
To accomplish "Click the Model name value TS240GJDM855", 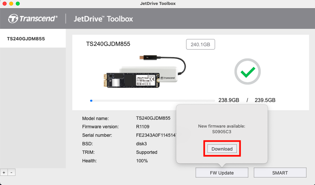I will tap(153, 118).
